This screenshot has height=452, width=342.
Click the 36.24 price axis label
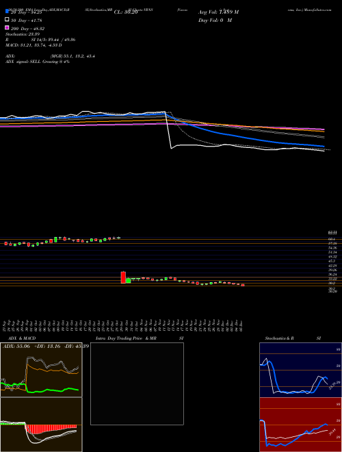[331, 275]
